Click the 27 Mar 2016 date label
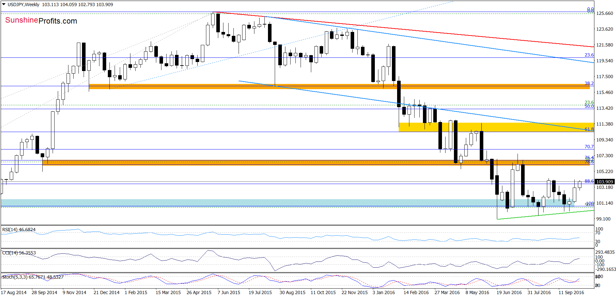The image size is (616, 297). point(447,292)
